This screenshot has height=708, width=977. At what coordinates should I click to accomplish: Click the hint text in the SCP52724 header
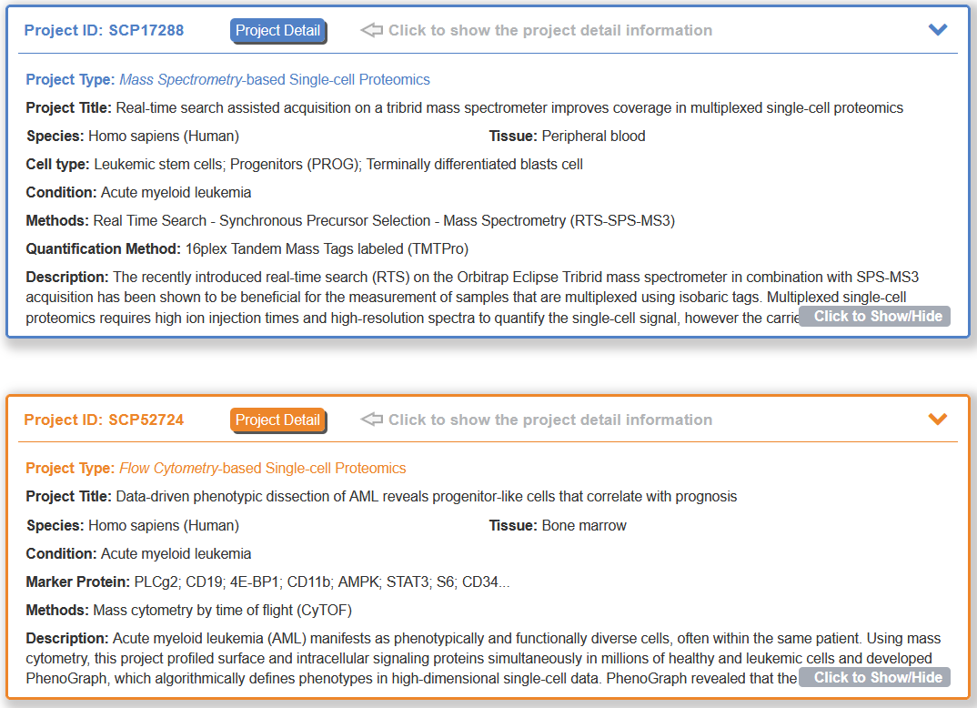click(x=549, y=420)
